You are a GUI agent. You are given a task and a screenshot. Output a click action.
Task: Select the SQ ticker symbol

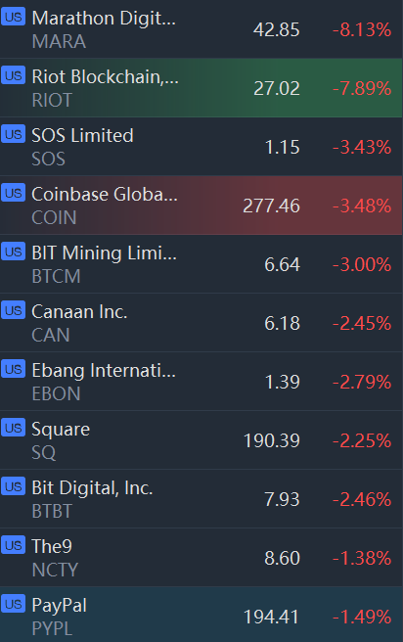click(43, 452)
